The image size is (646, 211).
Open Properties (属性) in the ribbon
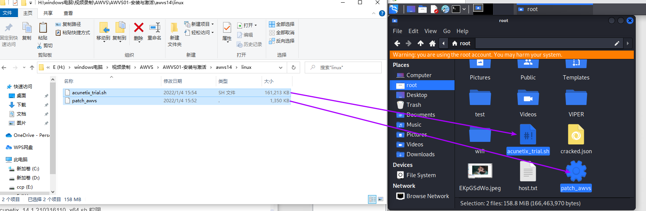click(x=227, y=31)
